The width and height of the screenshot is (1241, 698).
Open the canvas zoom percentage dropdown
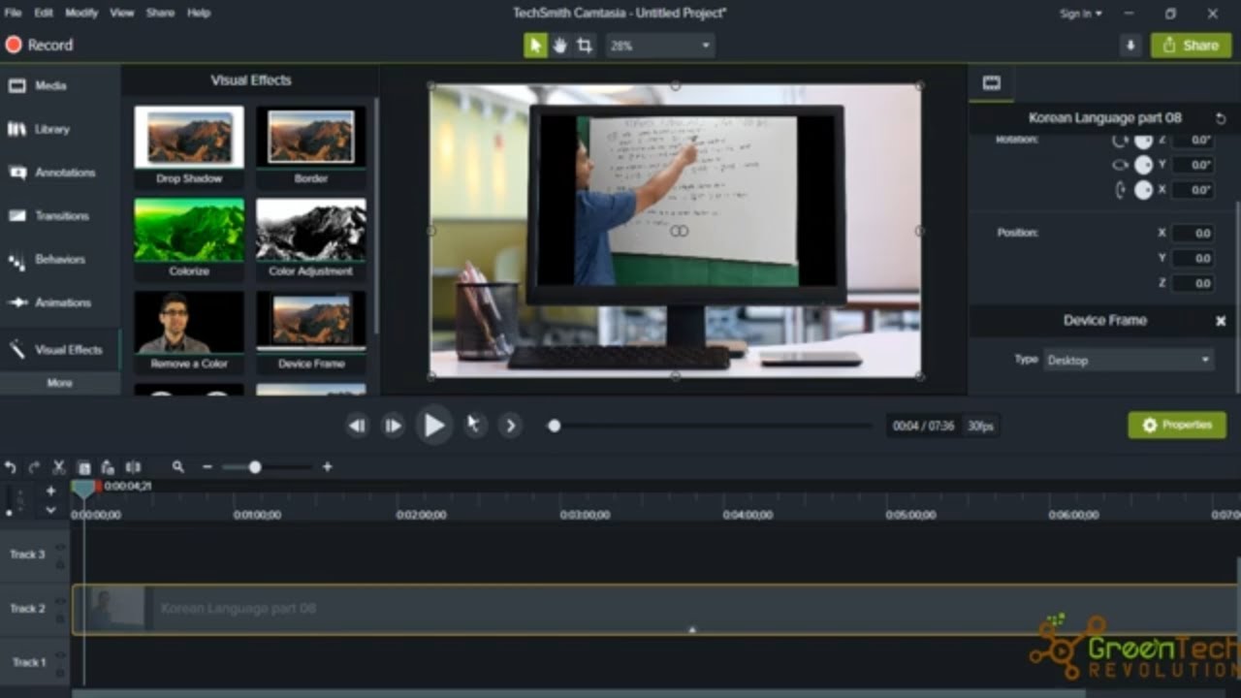pyautogui.click(x=659, y=46)
